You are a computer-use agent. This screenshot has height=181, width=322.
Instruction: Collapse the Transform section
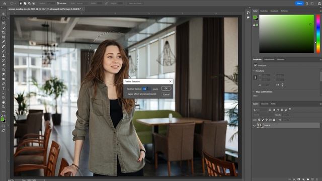[x=254, y=71]
